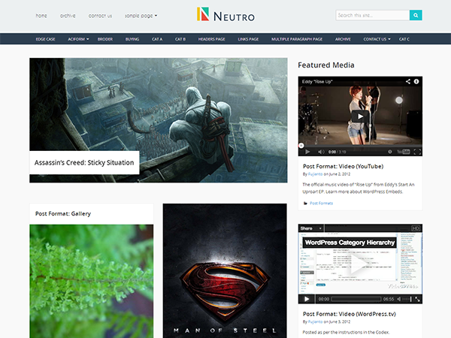Click the WordPress.tv video progress bar
451x338 pixels.
click(353, 299)
